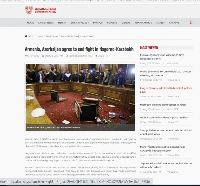The width and height of the screenshot is (200, 186).
Task: Open Microsoft data center in Johor article
Action: [x=163, y=105]
